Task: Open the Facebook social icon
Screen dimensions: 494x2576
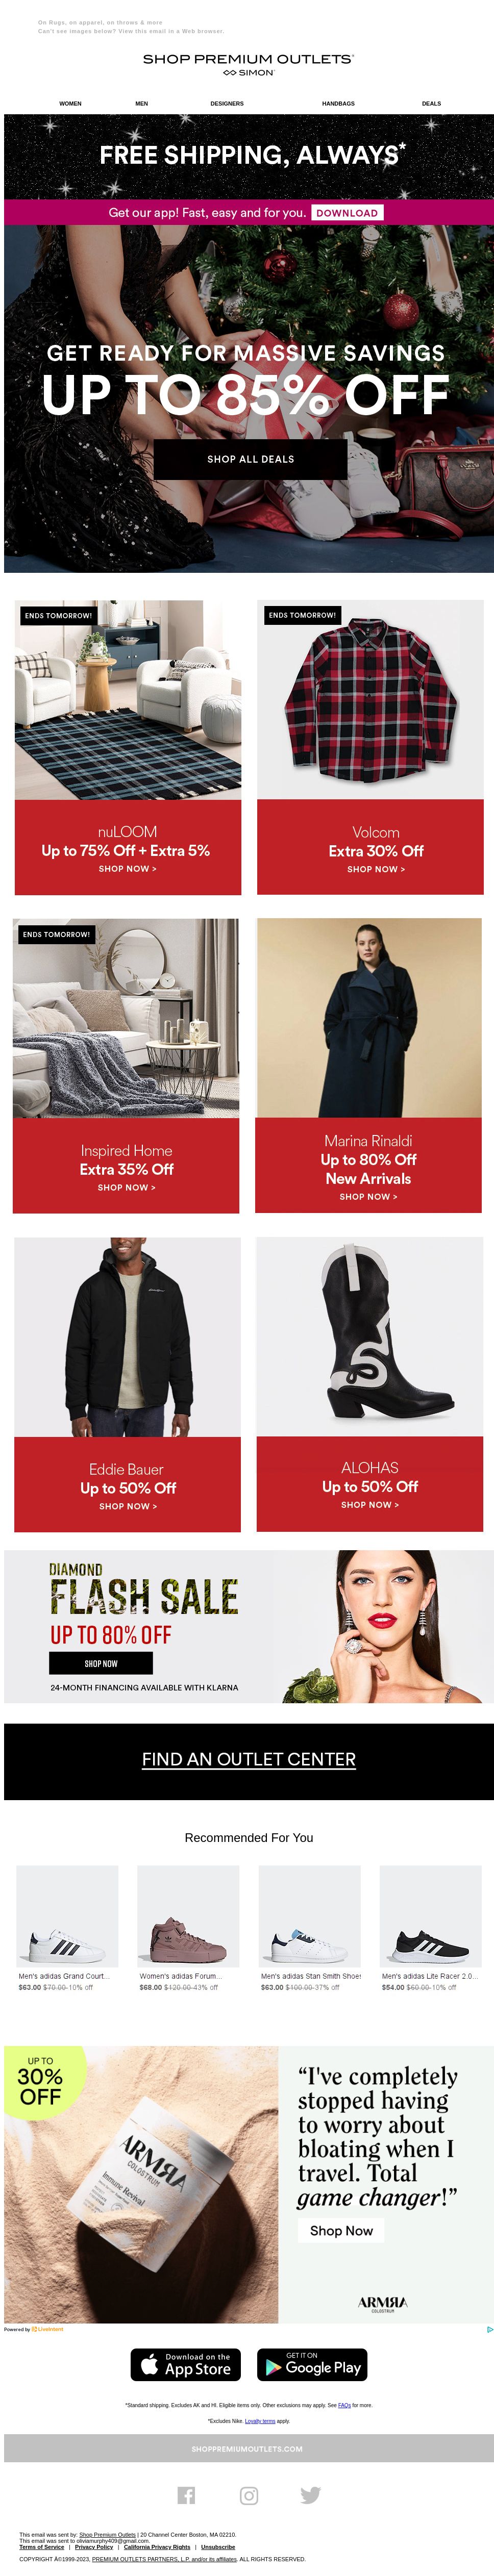Action: point(186,2495)
